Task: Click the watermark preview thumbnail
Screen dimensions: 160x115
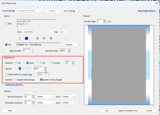Action: tap(119, 65)
